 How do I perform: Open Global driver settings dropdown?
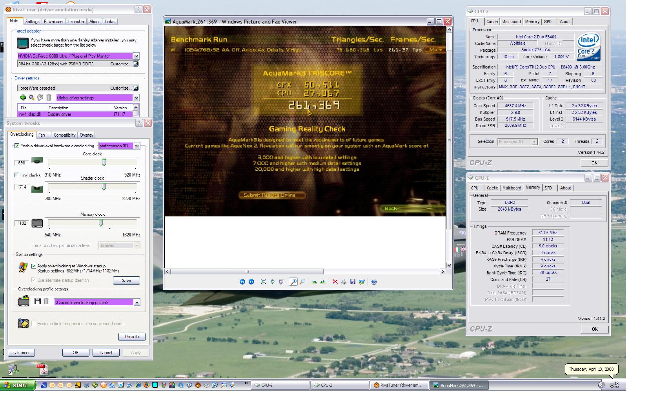pyautogui.click(x=136, y=98)
